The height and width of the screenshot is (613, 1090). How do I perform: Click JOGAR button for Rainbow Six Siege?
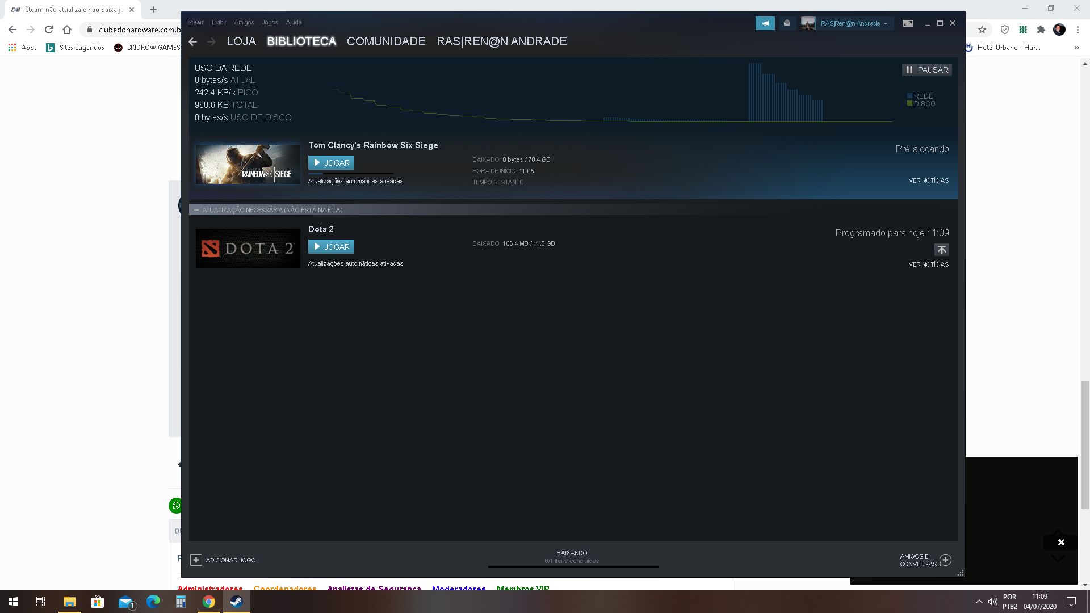point(331,162)
